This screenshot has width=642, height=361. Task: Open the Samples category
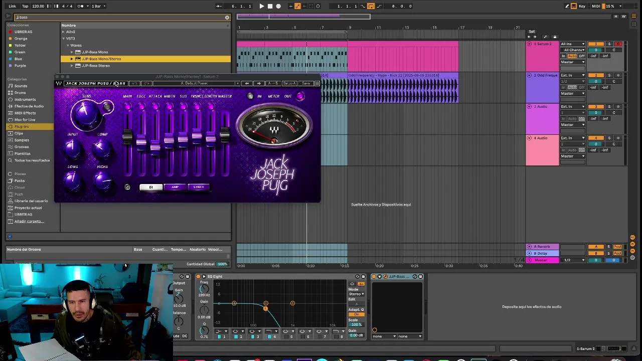coord(22,140)
